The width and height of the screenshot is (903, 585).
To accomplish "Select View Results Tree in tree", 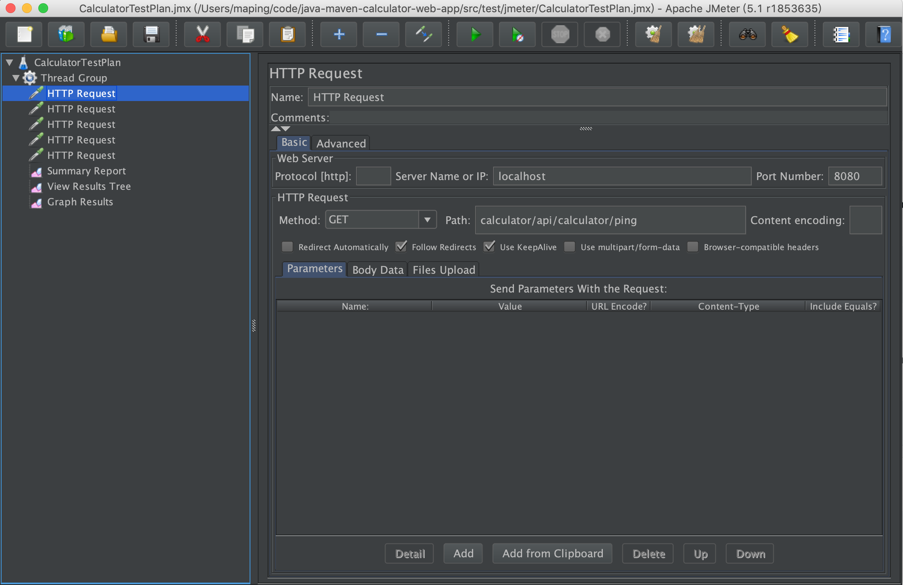I will tap(89, 186).
